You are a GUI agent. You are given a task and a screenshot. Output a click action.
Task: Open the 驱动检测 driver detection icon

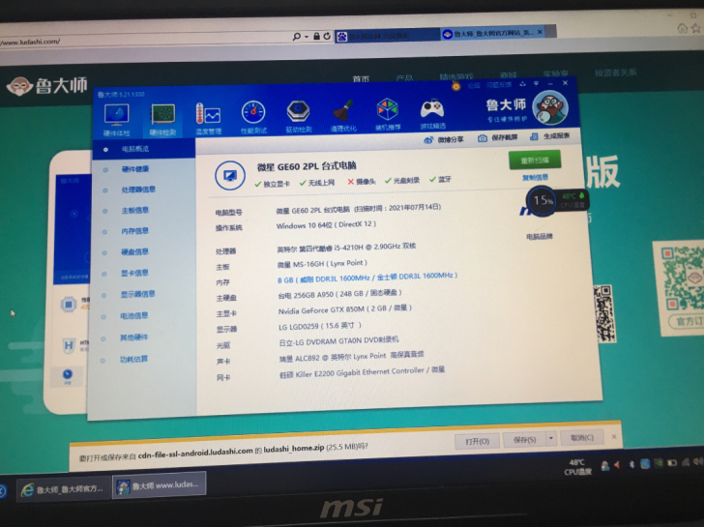(x=299, y=116)
